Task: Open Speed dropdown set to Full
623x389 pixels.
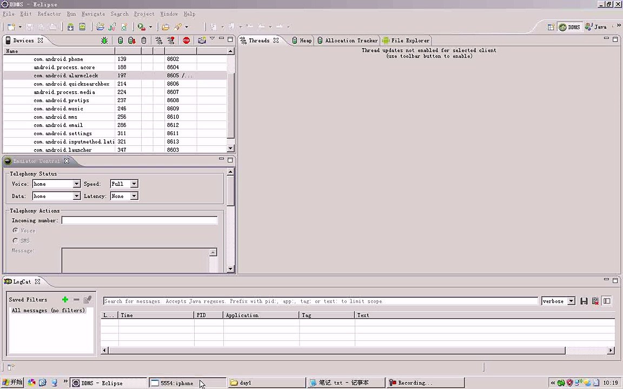Action: pos(134,184)
